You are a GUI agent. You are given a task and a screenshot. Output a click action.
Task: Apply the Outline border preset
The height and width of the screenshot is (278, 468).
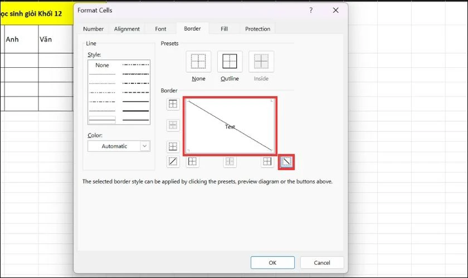coord(230,61)
